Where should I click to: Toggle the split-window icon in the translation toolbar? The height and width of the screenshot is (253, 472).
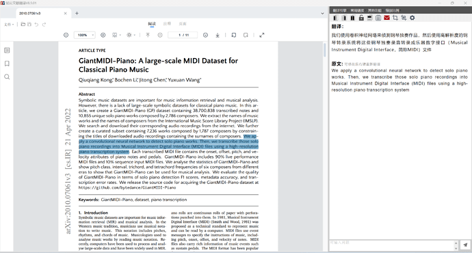click(369, 18)
